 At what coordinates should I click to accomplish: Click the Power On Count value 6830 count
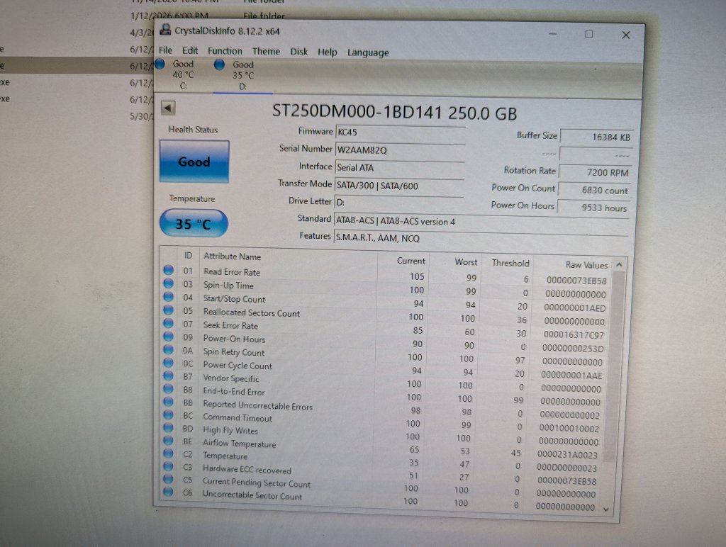coord(594,190)
